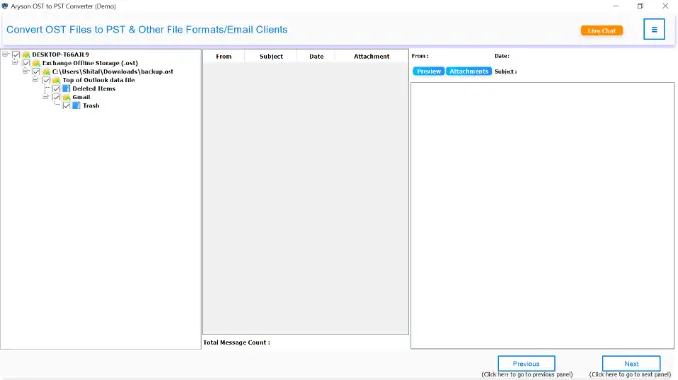
Task: Restore down the Aryson converter window
Action: click(640, 6)
